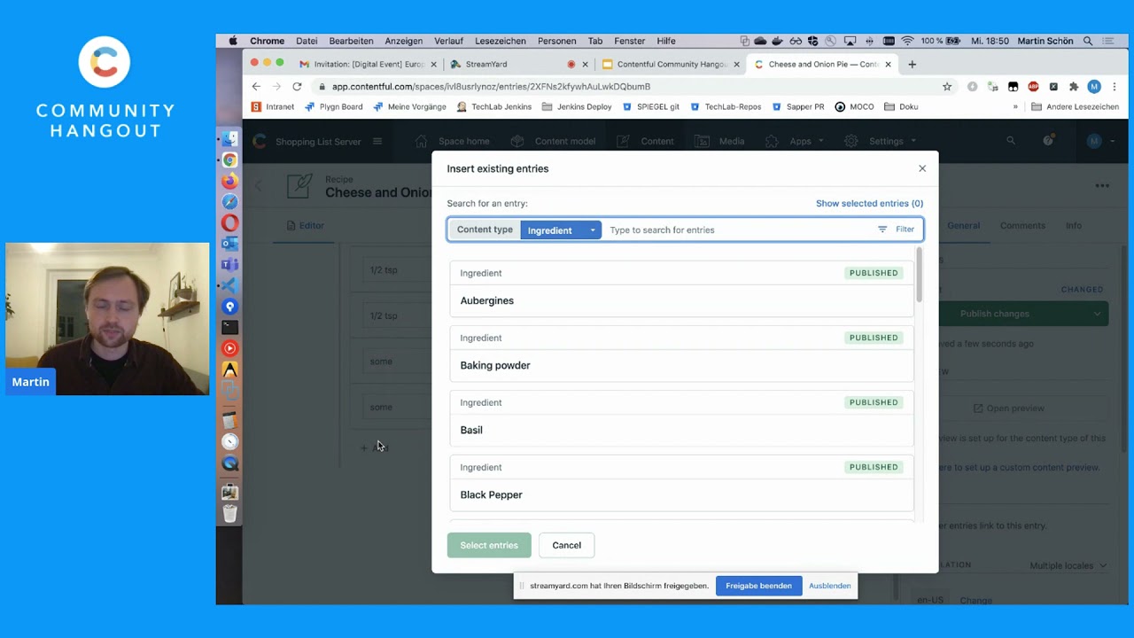Show more bookmarks with double chevron
This screenshot has width=1134, height=638.
[1015, 107]
